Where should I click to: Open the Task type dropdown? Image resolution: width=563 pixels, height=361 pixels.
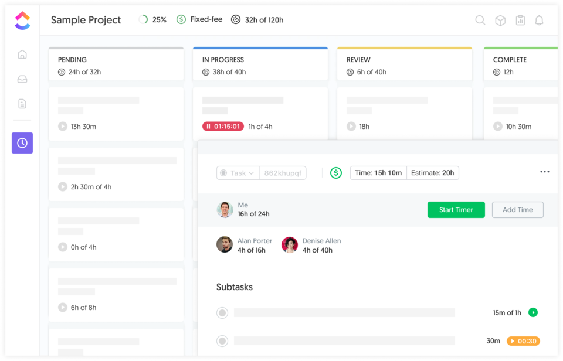[x=238, y=173]
